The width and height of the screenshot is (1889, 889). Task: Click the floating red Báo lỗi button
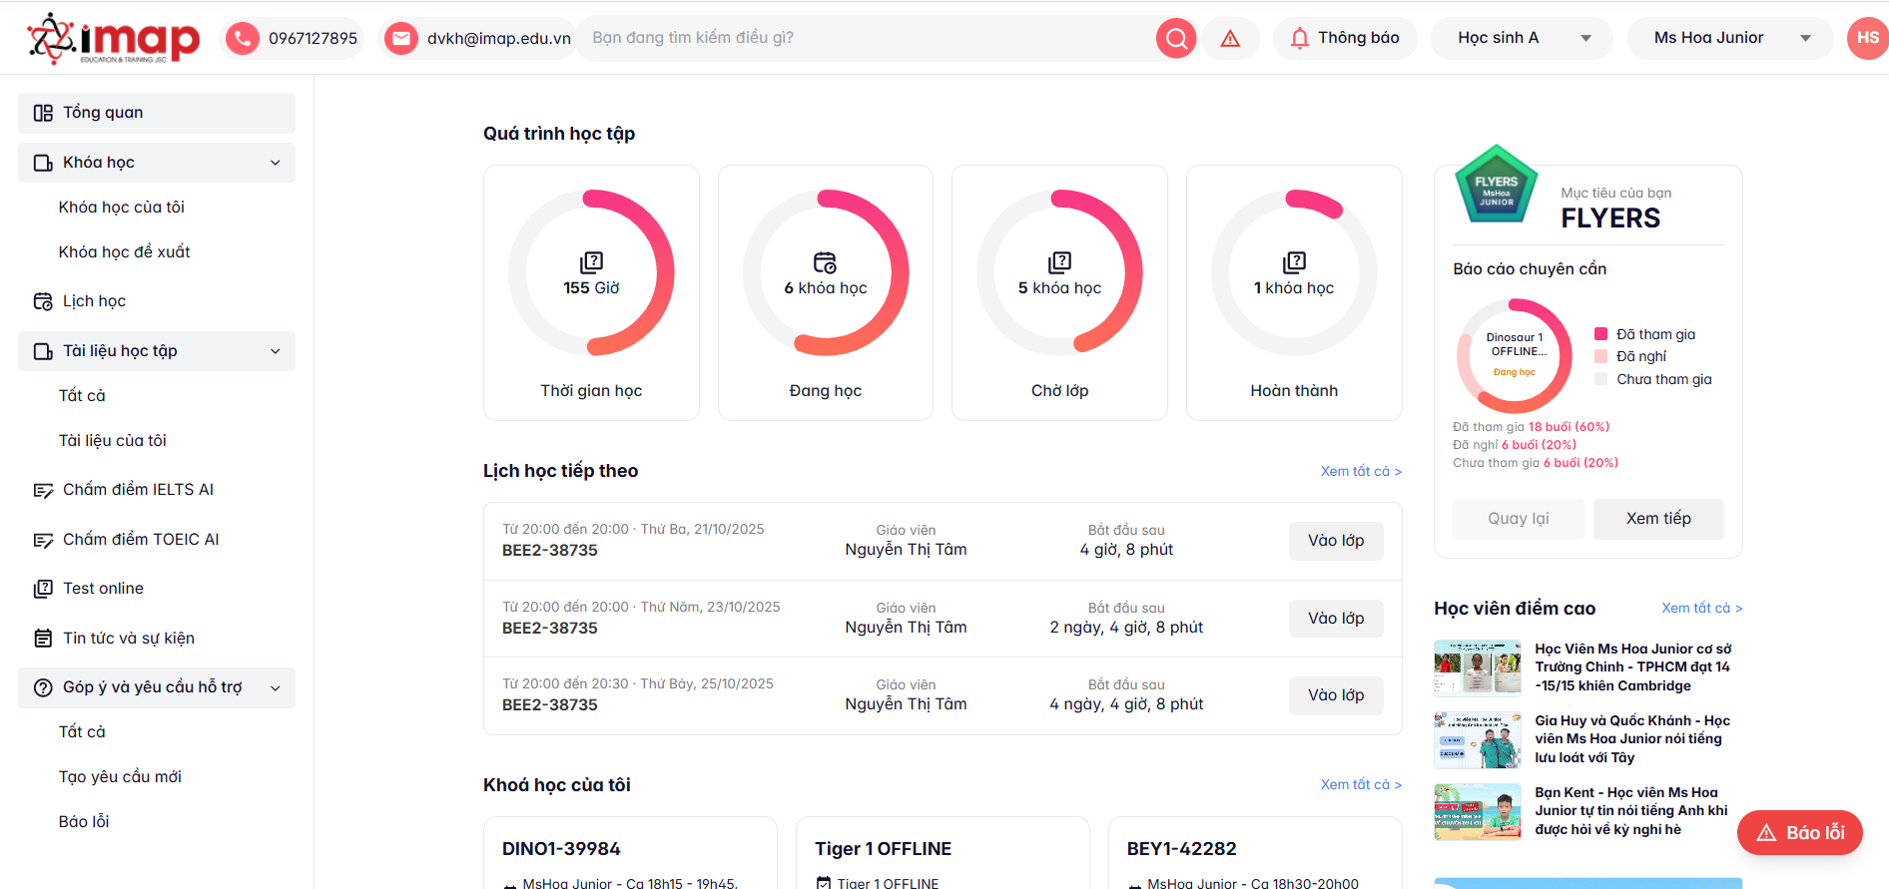tap(1800, 833)
